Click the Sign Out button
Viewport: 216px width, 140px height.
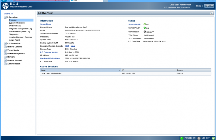[x=209, y=6]
